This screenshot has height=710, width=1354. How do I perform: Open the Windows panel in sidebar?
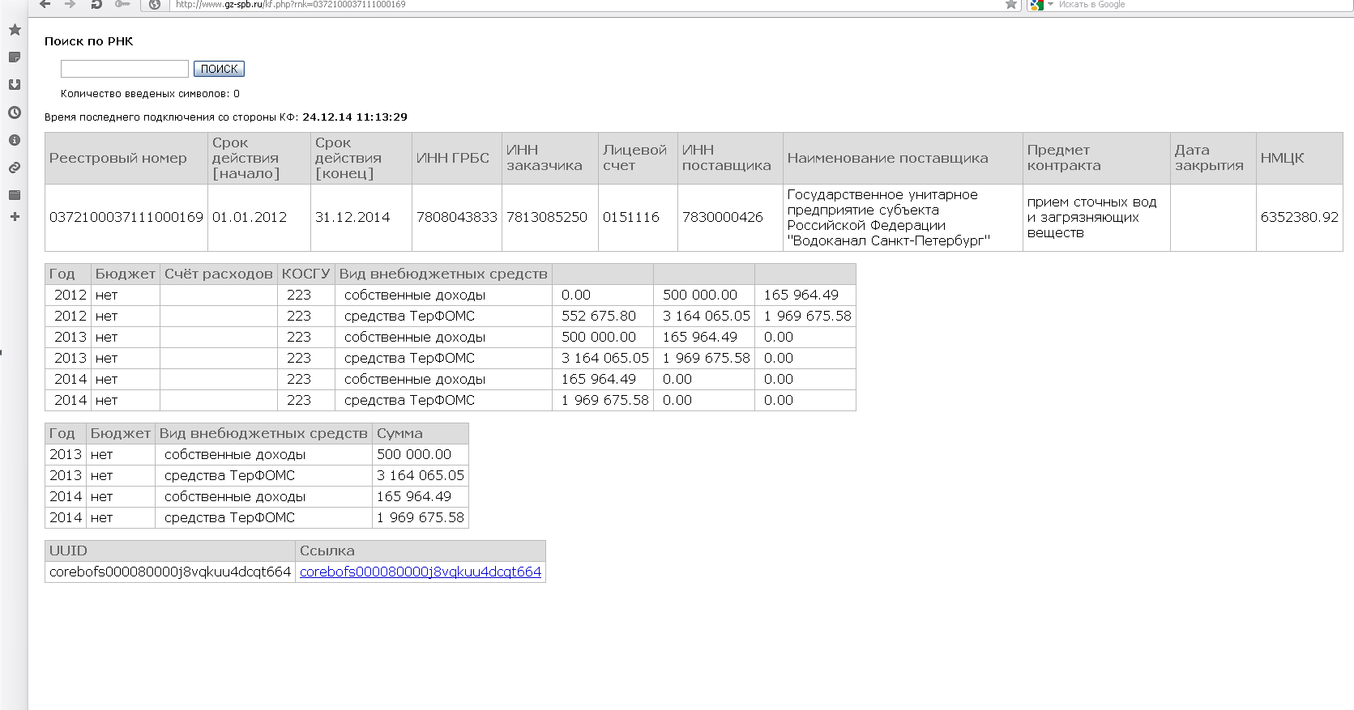click(x=15, y=195)
